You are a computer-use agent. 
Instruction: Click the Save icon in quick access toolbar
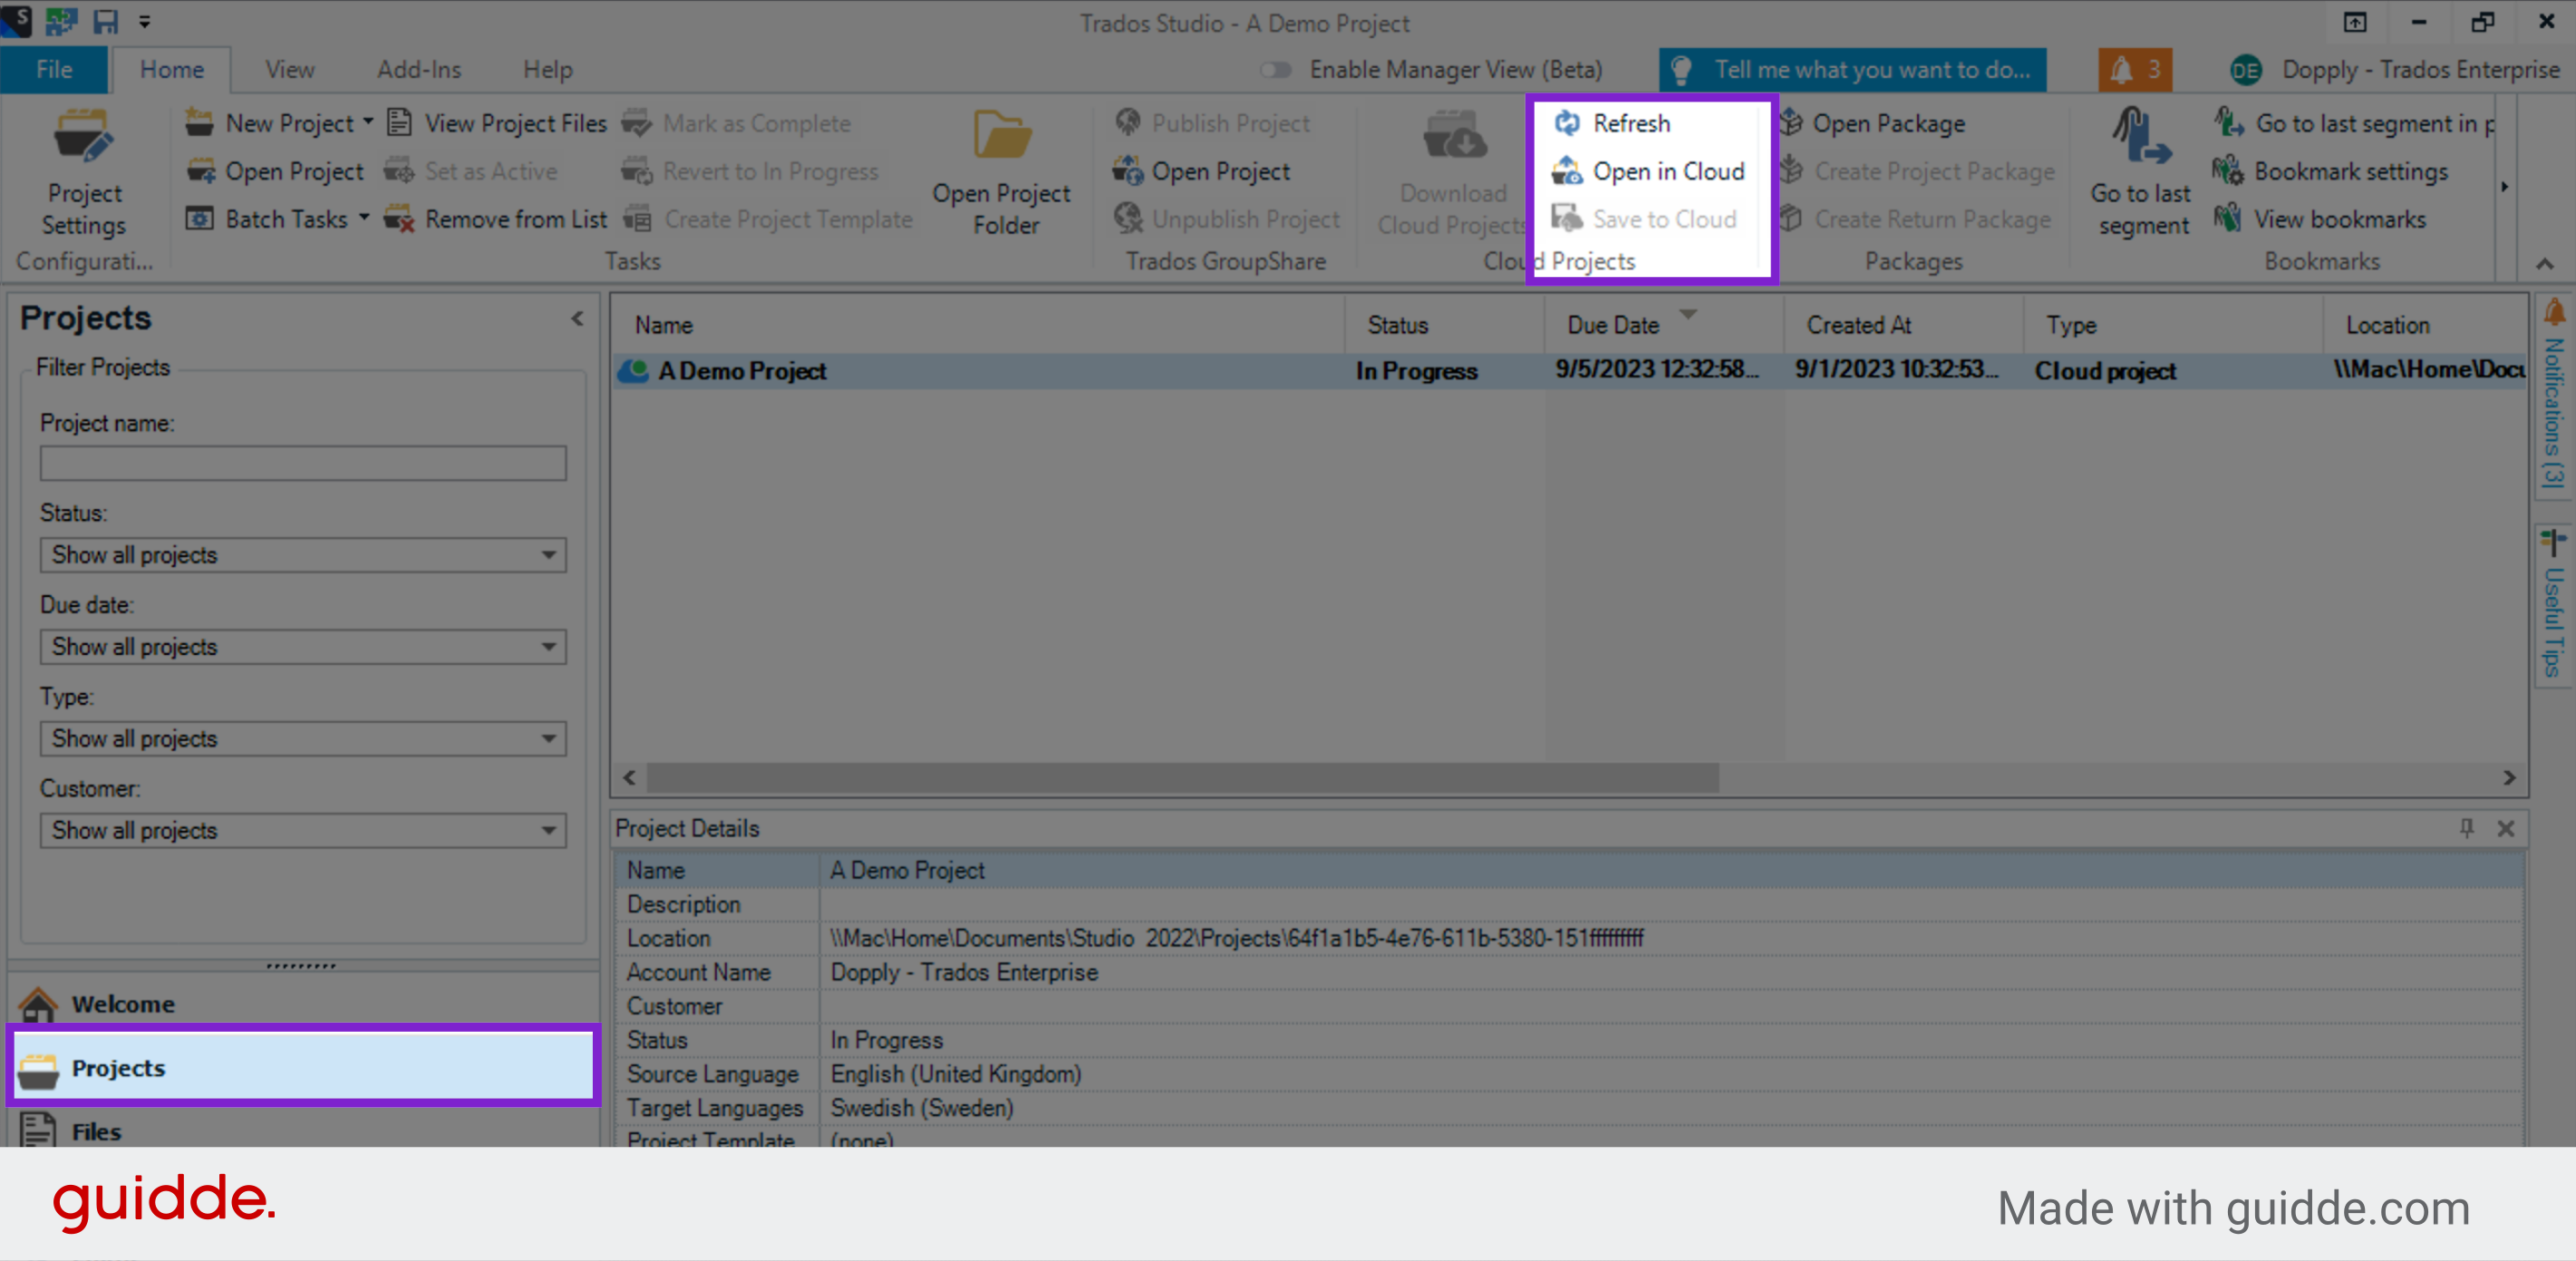(x=105, y=21)
